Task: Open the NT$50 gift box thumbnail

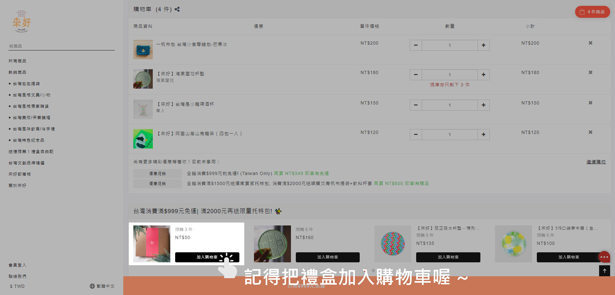Action: 152,244
